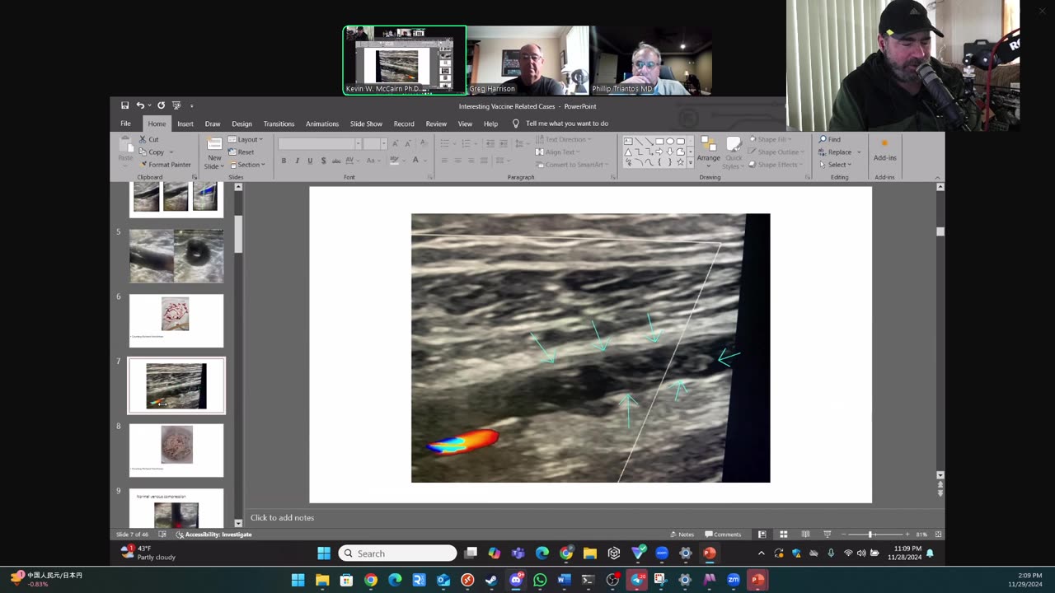
Task: Click the 81% zoom level
Action: coord(921,535)
